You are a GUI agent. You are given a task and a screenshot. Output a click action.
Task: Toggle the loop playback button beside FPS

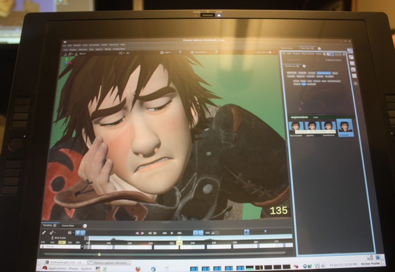tap(201, 233)
